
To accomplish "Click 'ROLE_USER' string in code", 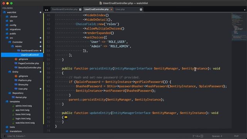I will click(x=117, y=42).
